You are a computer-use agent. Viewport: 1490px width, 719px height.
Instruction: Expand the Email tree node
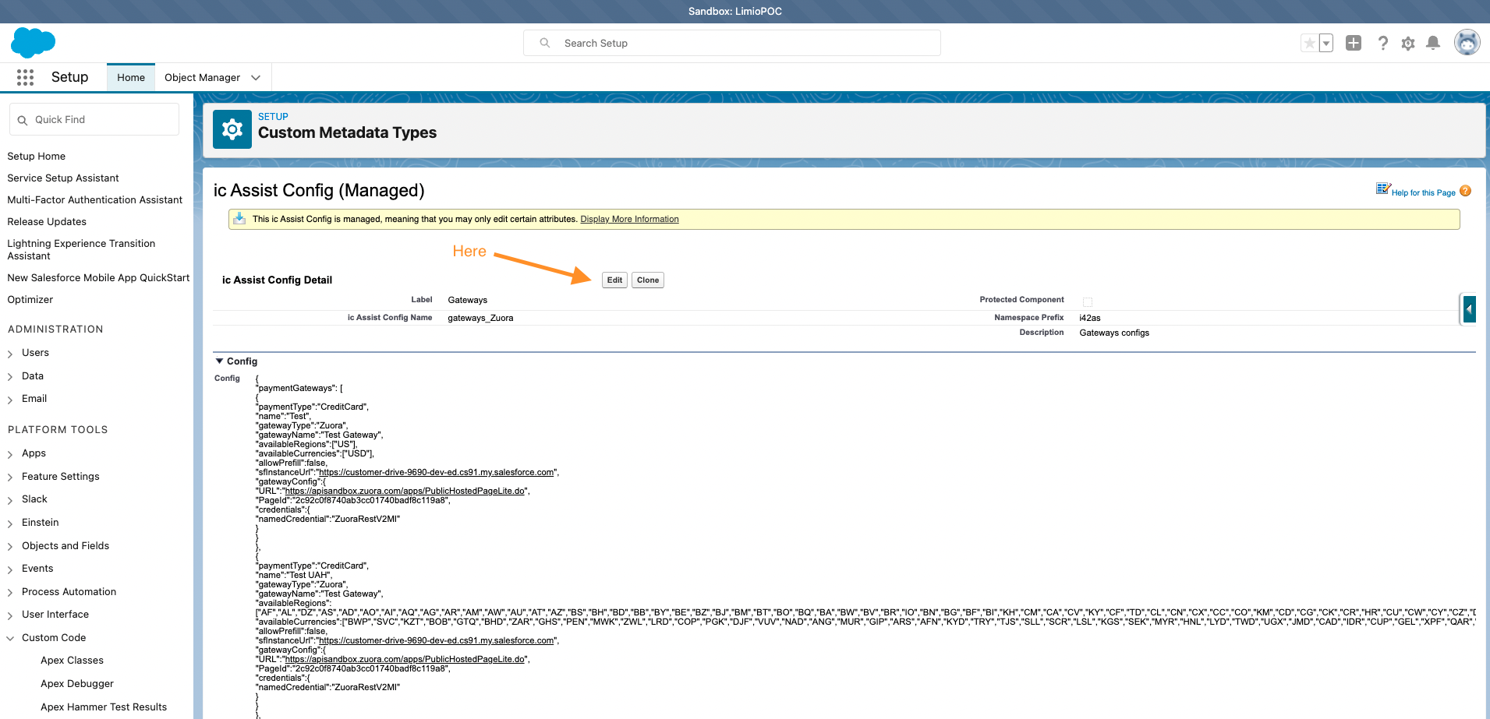(10, 400)
